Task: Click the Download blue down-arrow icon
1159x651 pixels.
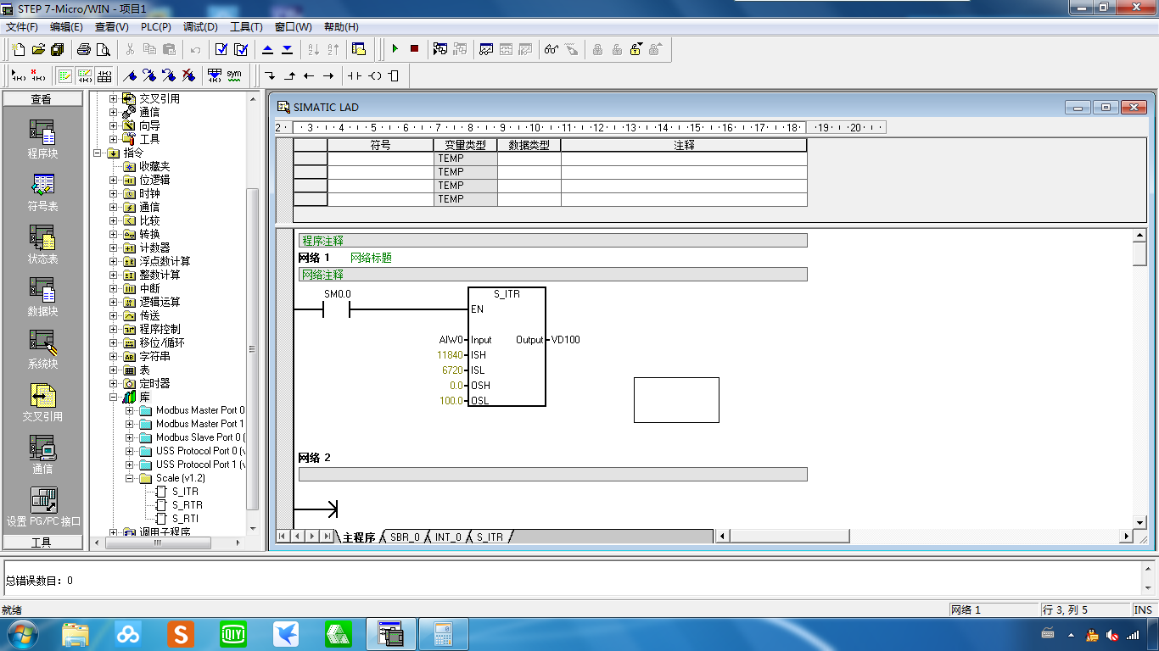Action: coord(287,49)
